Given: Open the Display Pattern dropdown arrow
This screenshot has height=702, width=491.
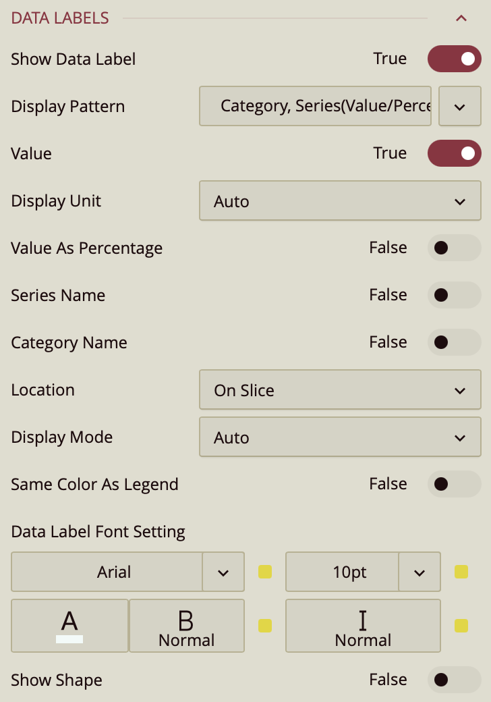Looking at the screenshot, I should coord(459,107).
